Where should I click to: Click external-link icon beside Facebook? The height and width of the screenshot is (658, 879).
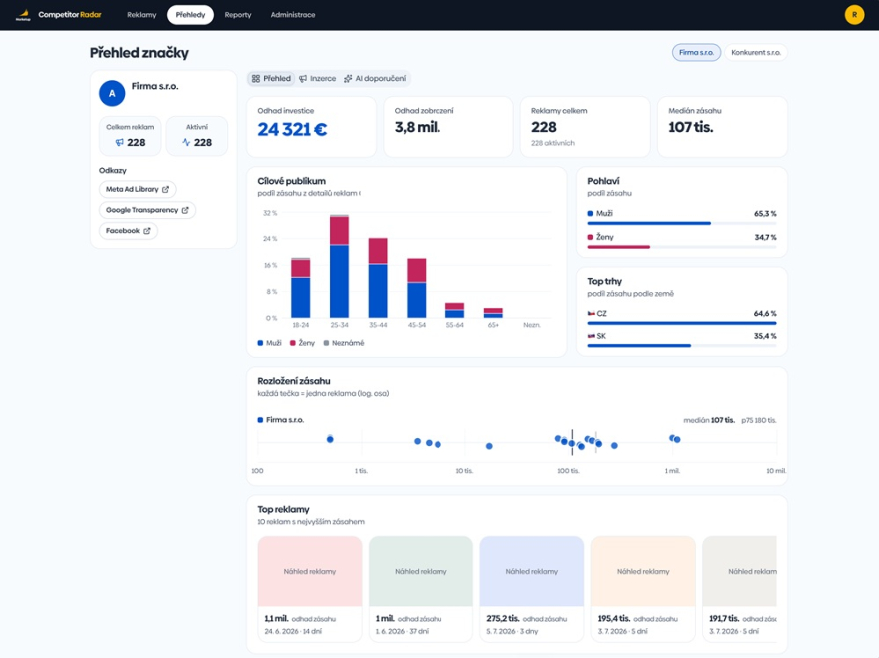[x=147, y=231]
